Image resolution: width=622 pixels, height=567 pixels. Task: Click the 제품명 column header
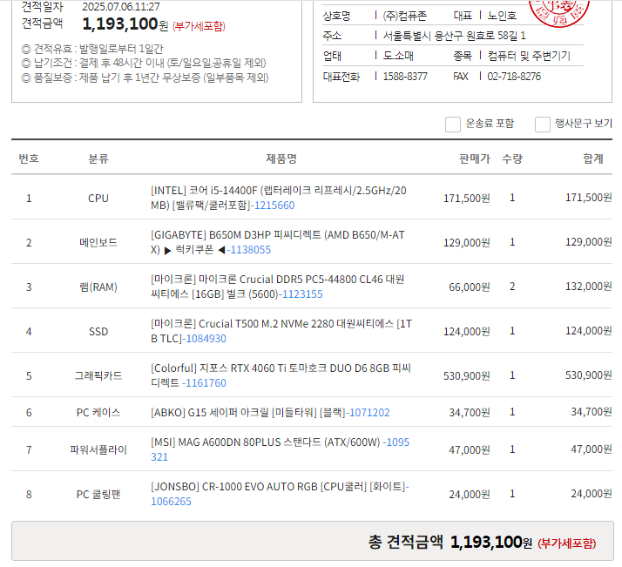[281, 159]
